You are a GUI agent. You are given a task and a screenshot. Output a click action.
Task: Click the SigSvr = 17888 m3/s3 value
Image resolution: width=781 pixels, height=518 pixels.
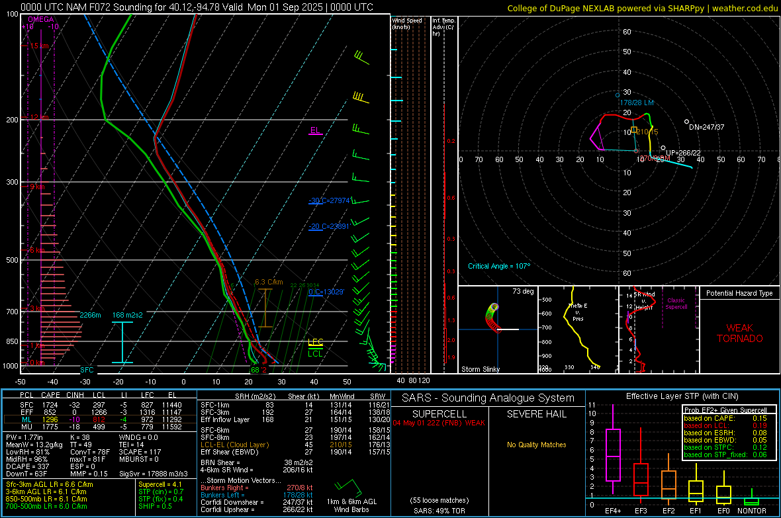tap(154, 474)
